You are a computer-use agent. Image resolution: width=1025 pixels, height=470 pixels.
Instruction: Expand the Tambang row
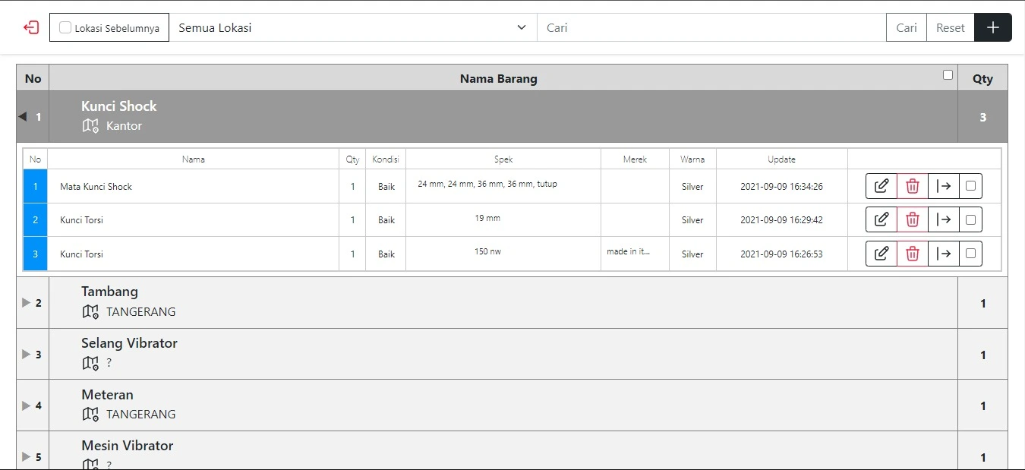[27, 302]
